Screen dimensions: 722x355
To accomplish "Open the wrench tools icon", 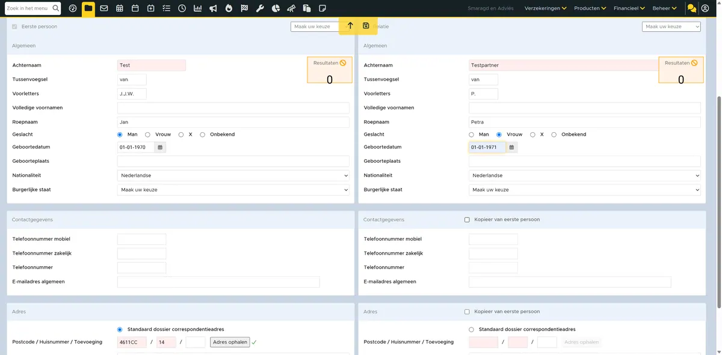I will point(260,8).
